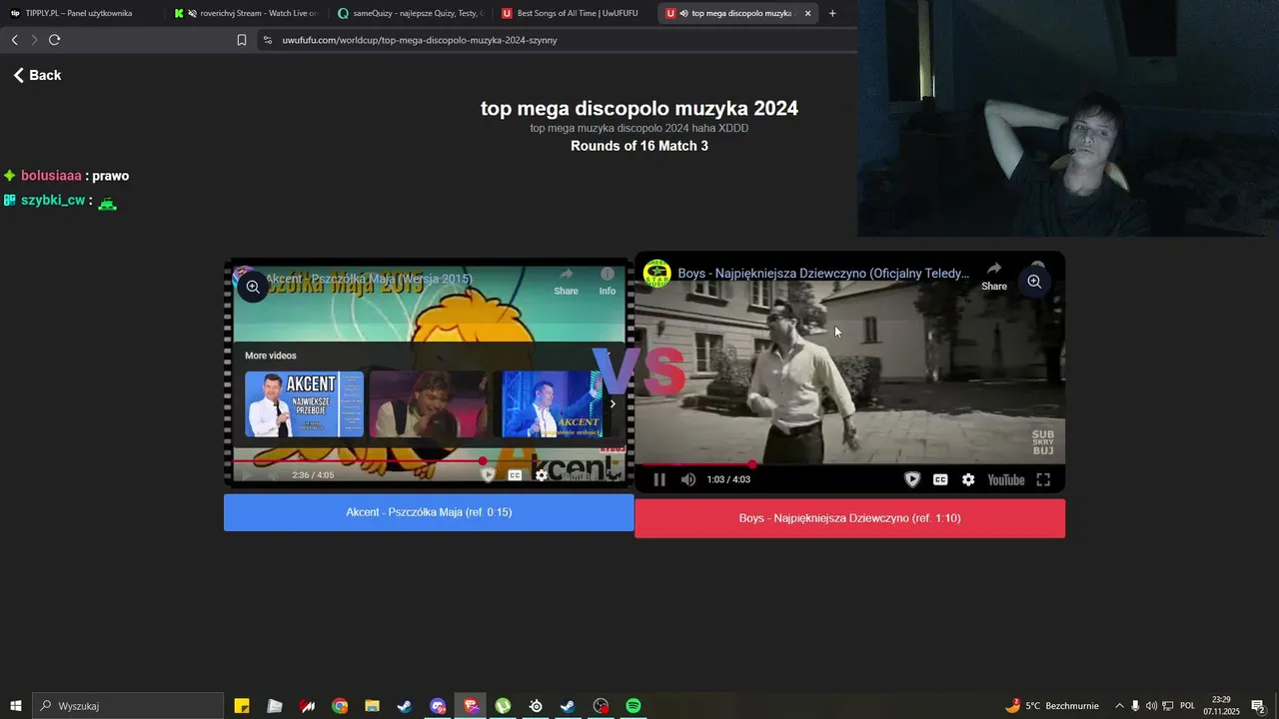
Task: Open green uTorrent taskbar icon
Action: click(503, 706)
